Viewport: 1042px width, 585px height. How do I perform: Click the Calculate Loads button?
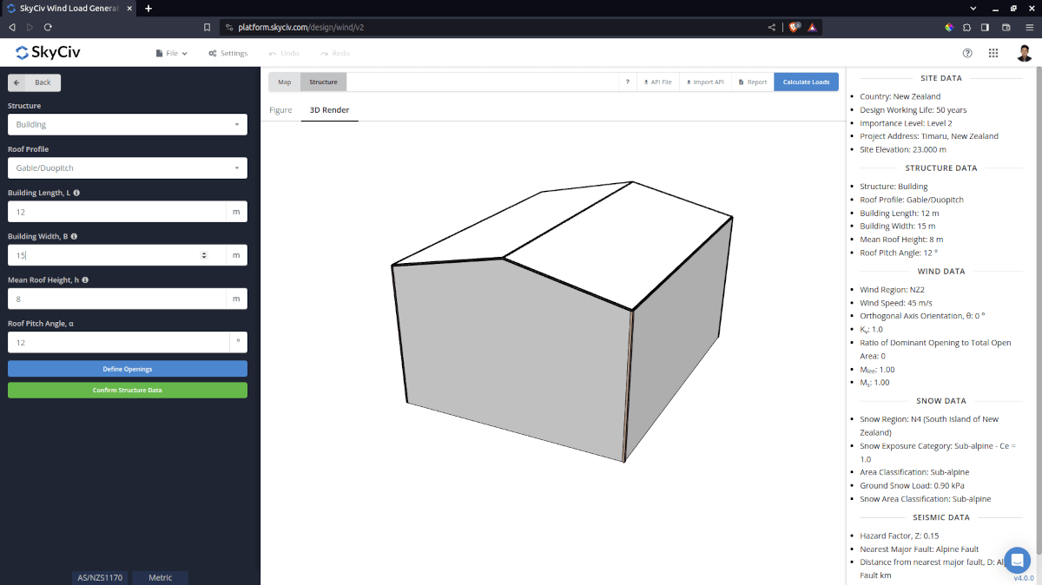coord(806,82)
